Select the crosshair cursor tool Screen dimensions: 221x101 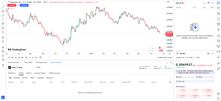(x=3, y=3)
